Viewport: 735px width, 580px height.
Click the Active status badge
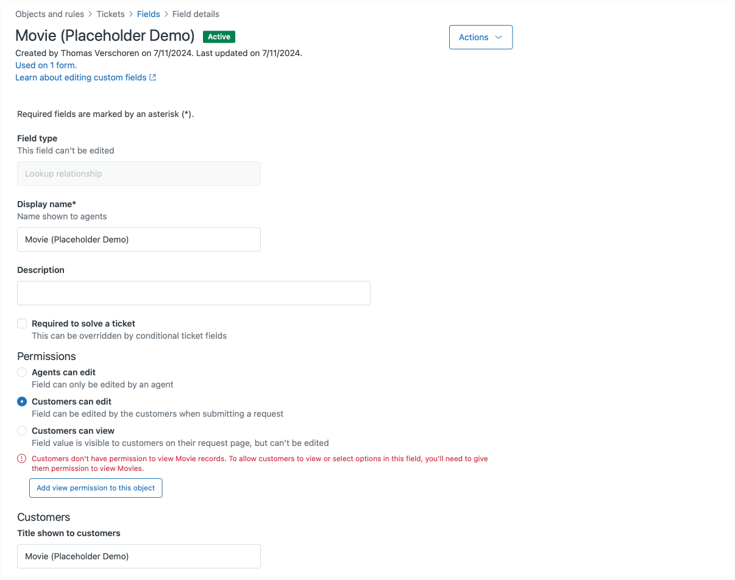click(x=219, y=37)
